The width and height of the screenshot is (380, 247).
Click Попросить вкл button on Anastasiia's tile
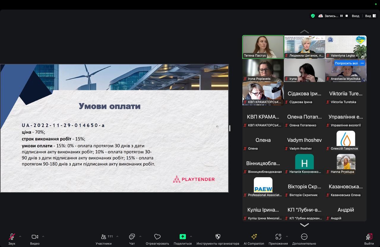[346, 63]
